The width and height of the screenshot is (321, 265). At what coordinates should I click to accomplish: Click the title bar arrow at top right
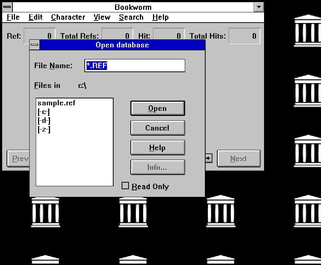259,7
